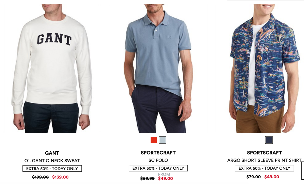304x184 pixels.
Task: Open the GANT white sweatshirt product image
Action: point(52,68)
